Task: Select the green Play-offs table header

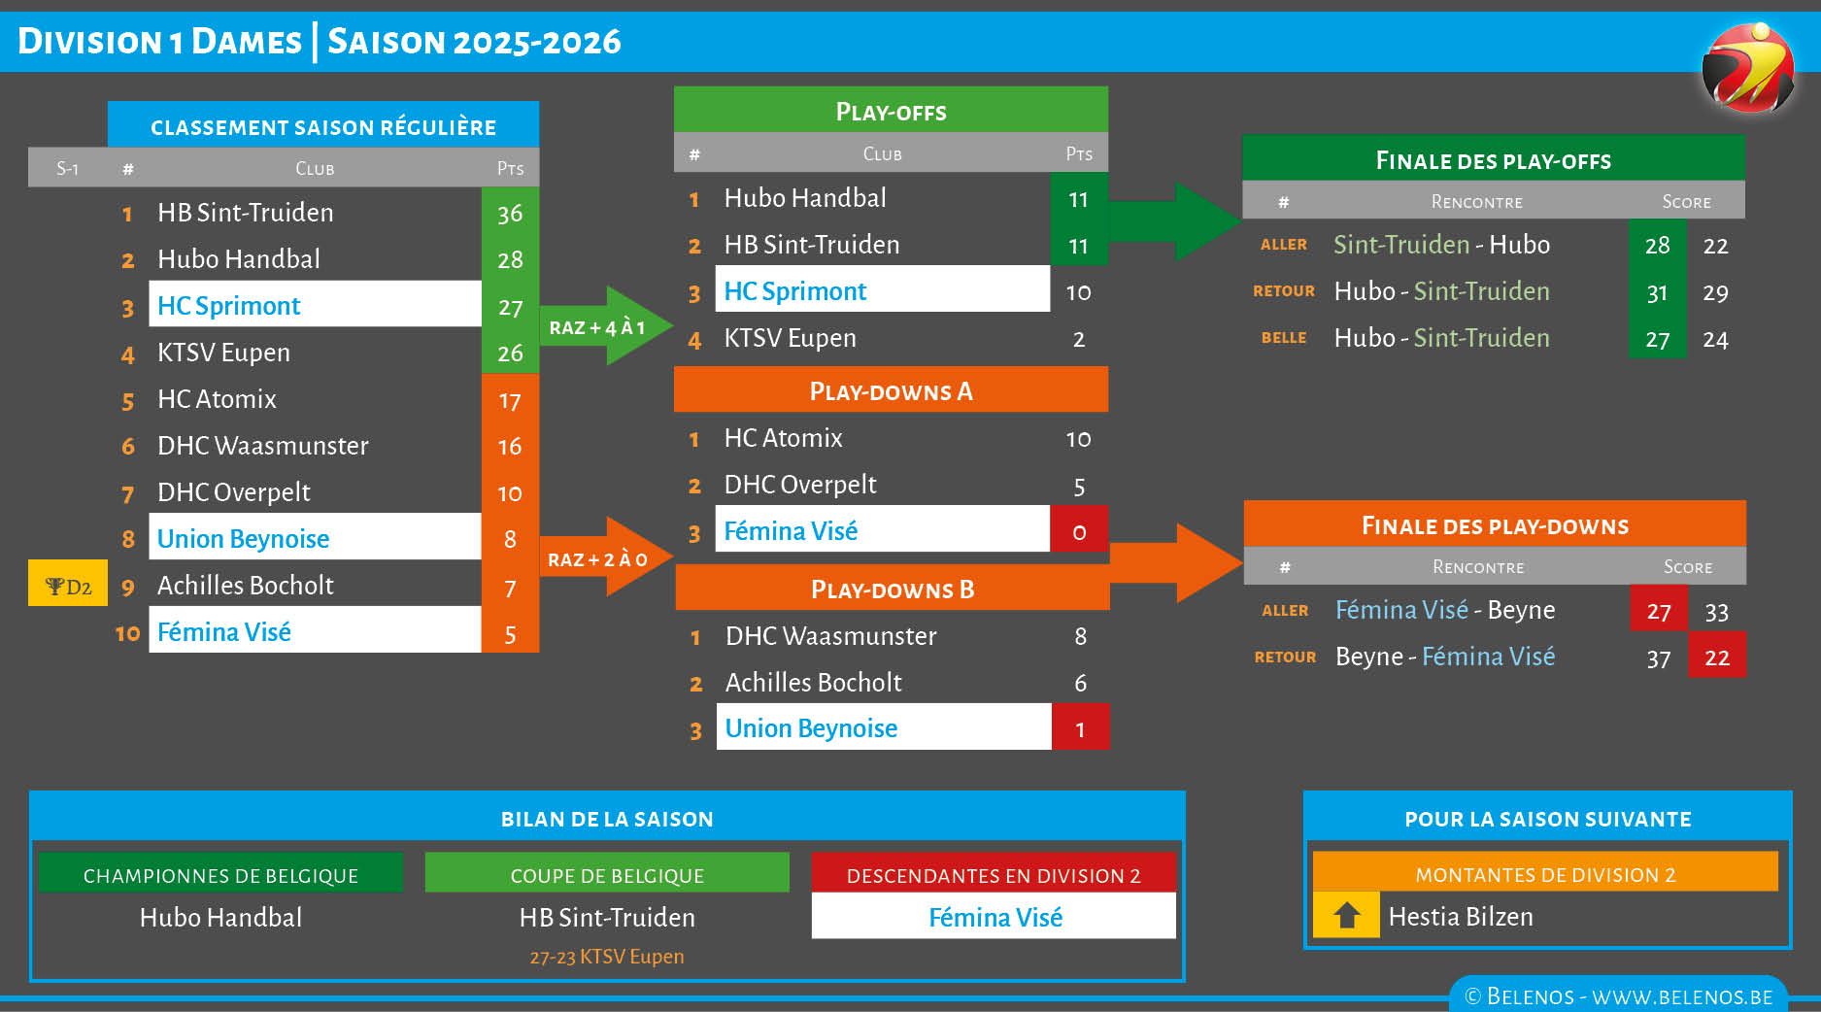Action: [891, 111]
